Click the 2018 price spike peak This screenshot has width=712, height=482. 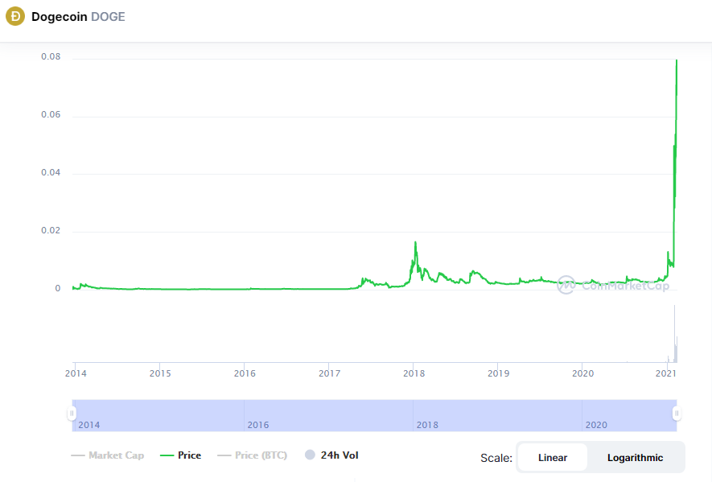tap(415, 242)
